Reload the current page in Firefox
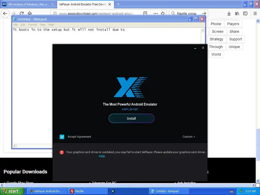Image resolution: width=260 pixels, height=195 pixels. (22, 13)
